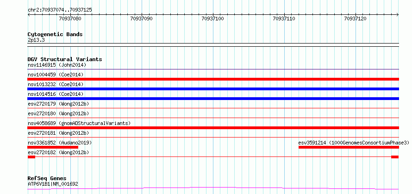Viewport: 412px width, 194px height.
Task: Select the red bar for nsv4058689
Action: tap(213, 128)
